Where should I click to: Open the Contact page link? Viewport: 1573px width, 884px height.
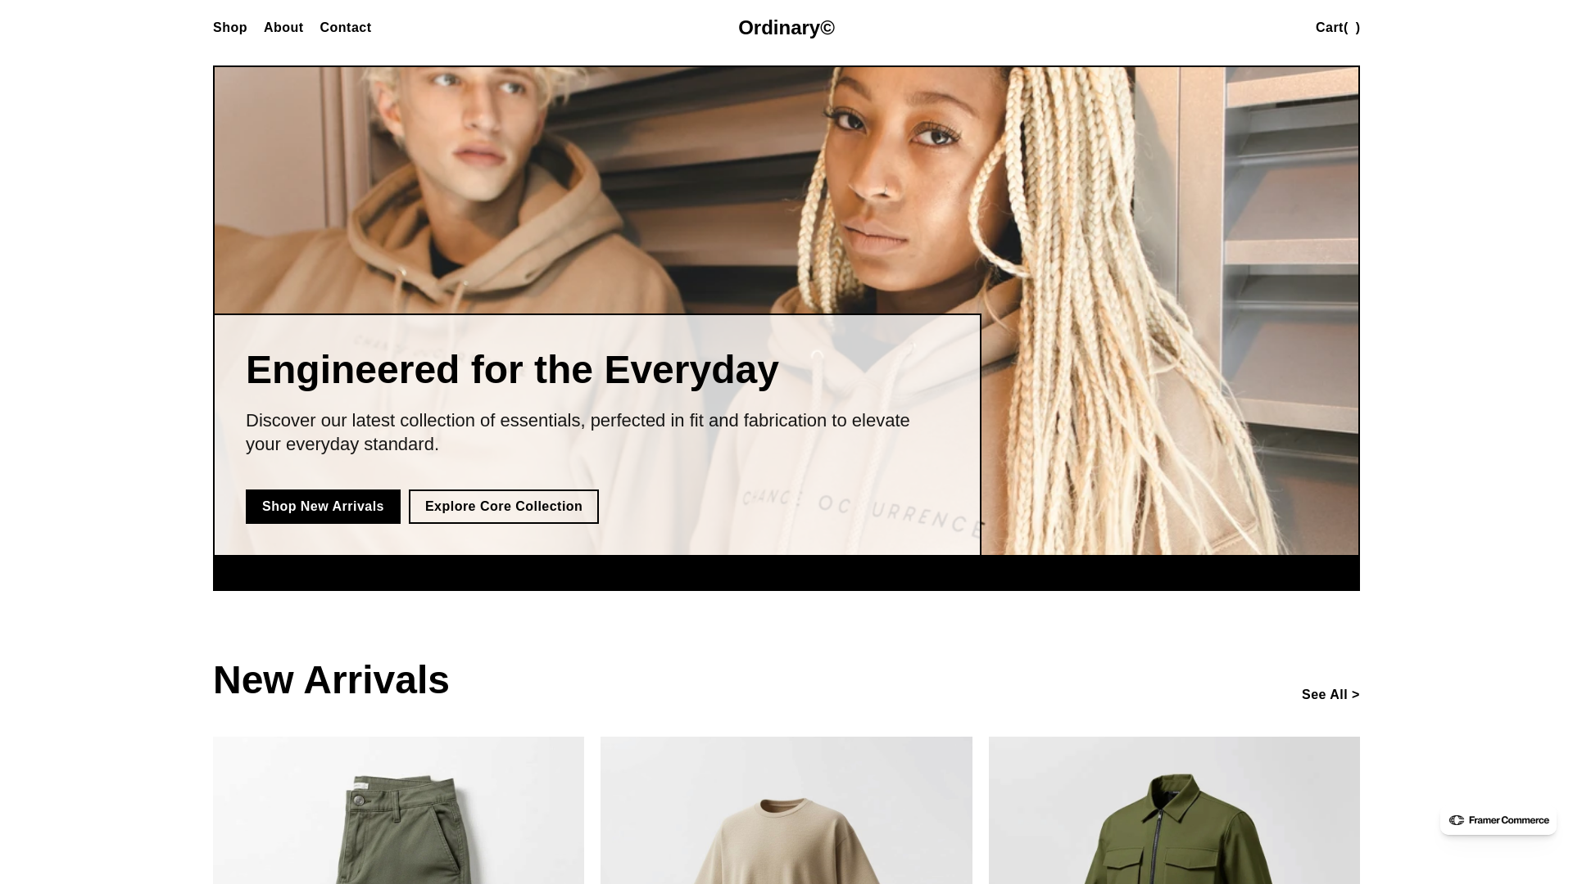[346, 28]
